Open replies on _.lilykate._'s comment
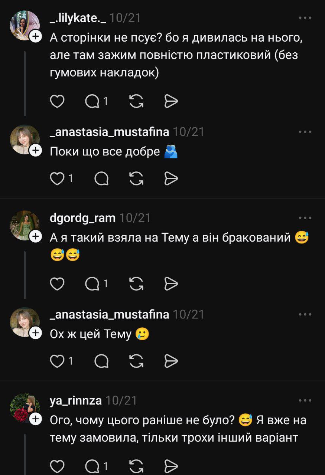The image size is (325, 475). click(92, 101)
